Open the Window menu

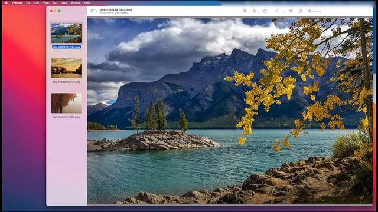pyautogui.click(x=76, y=3)
